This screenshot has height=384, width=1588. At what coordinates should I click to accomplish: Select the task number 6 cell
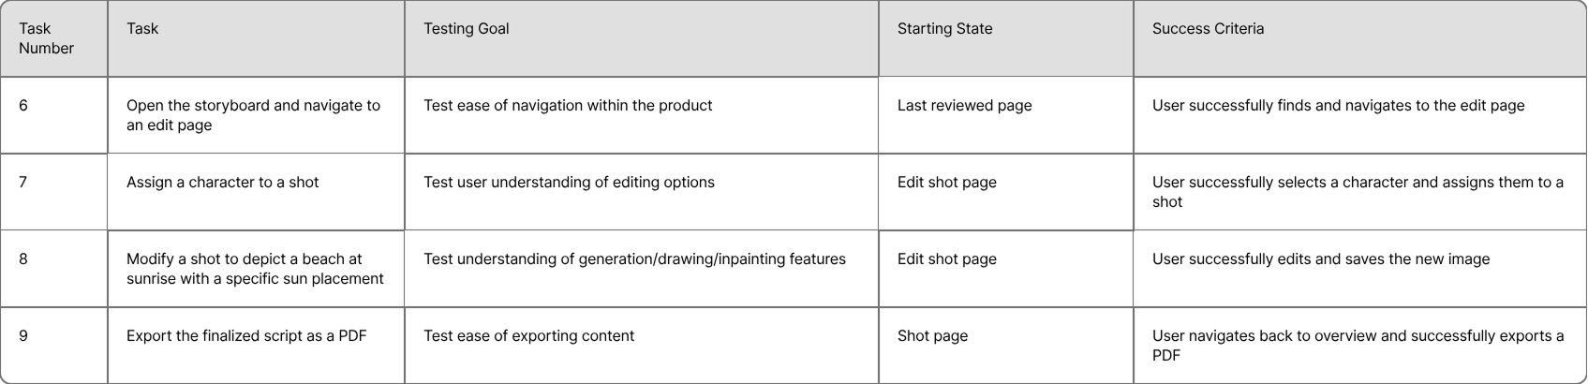coord(23,106)
